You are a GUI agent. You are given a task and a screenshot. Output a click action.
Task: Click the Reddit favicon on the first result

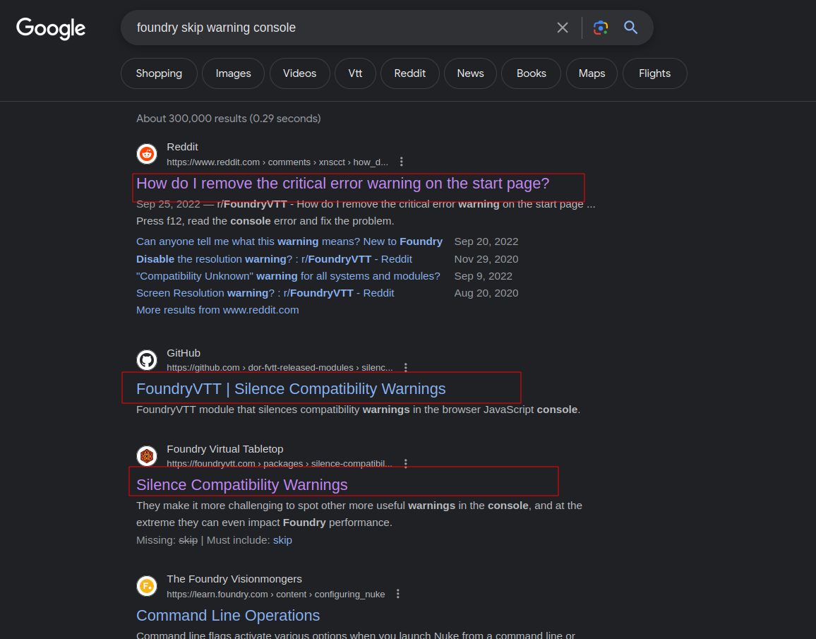coord(146,153)
